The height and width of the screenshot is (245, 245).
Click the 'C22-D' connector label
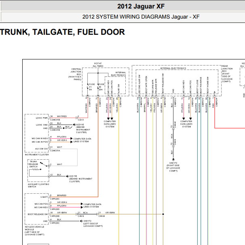pyautogui.click(x=80, y=120)
